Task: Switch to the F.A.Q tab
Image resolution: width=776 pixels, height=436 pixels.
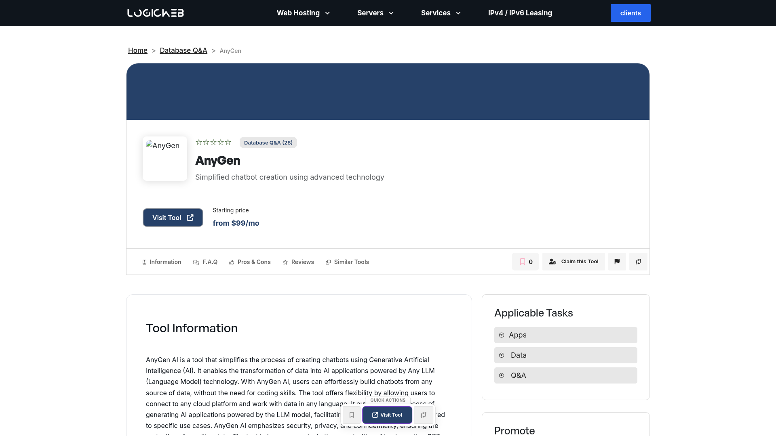Action: [205, 262]
